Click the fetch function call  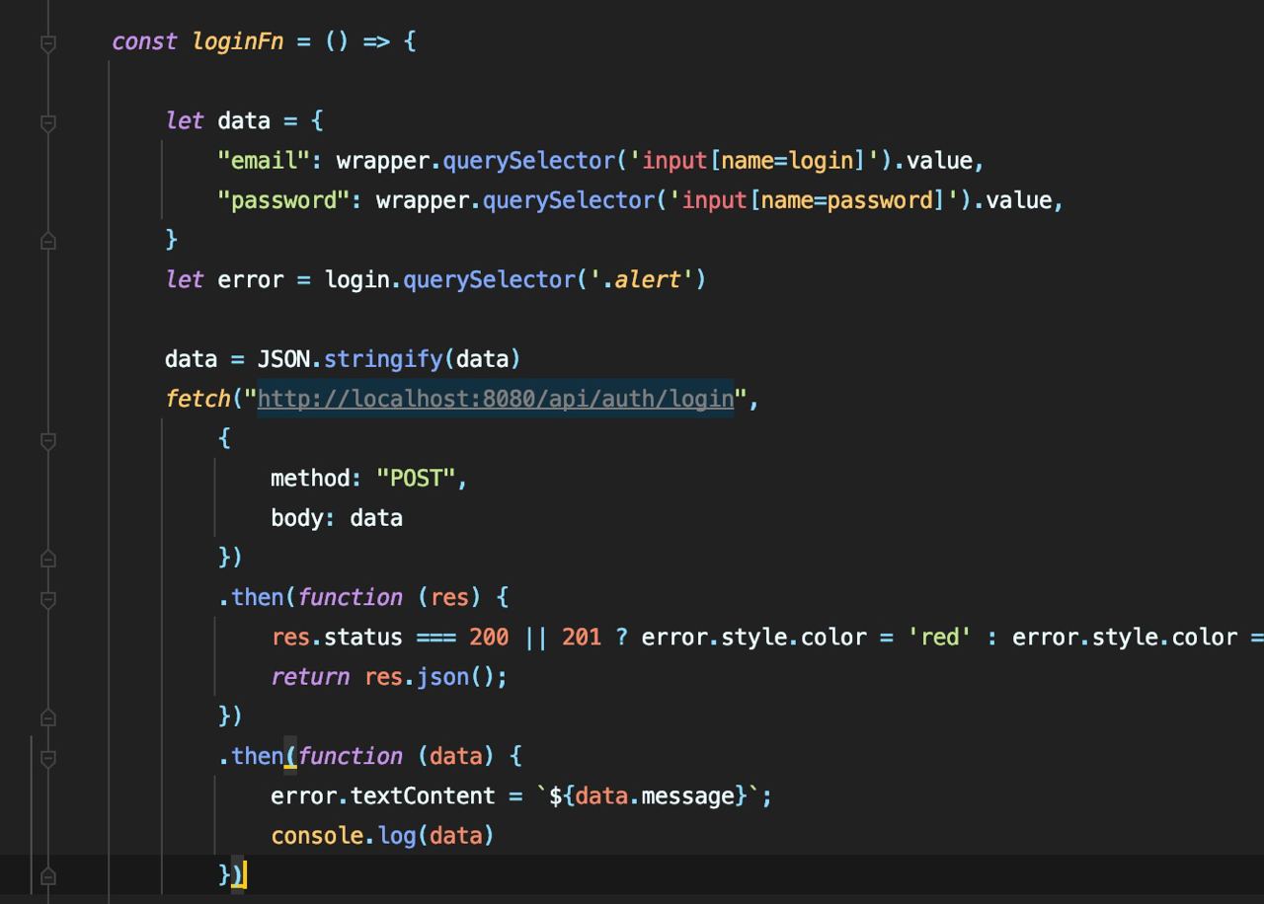tap(197, 399)
